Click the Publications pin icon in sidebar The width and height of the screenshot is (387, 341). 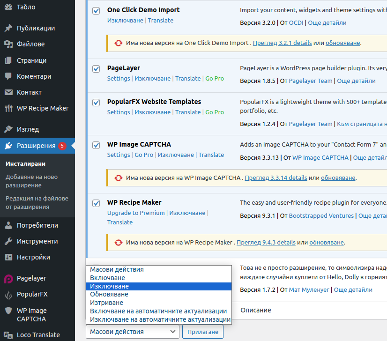tap(8, 28)
